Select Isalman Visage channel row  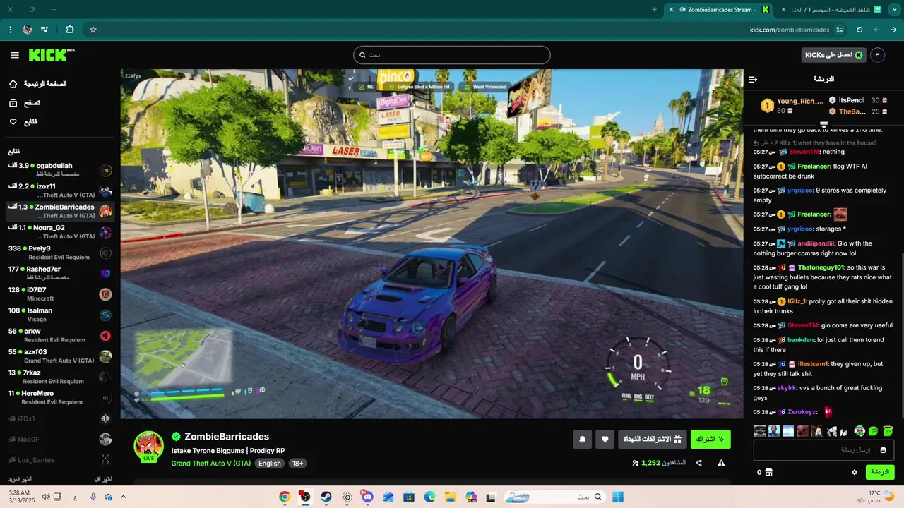[x=60, y=315]
